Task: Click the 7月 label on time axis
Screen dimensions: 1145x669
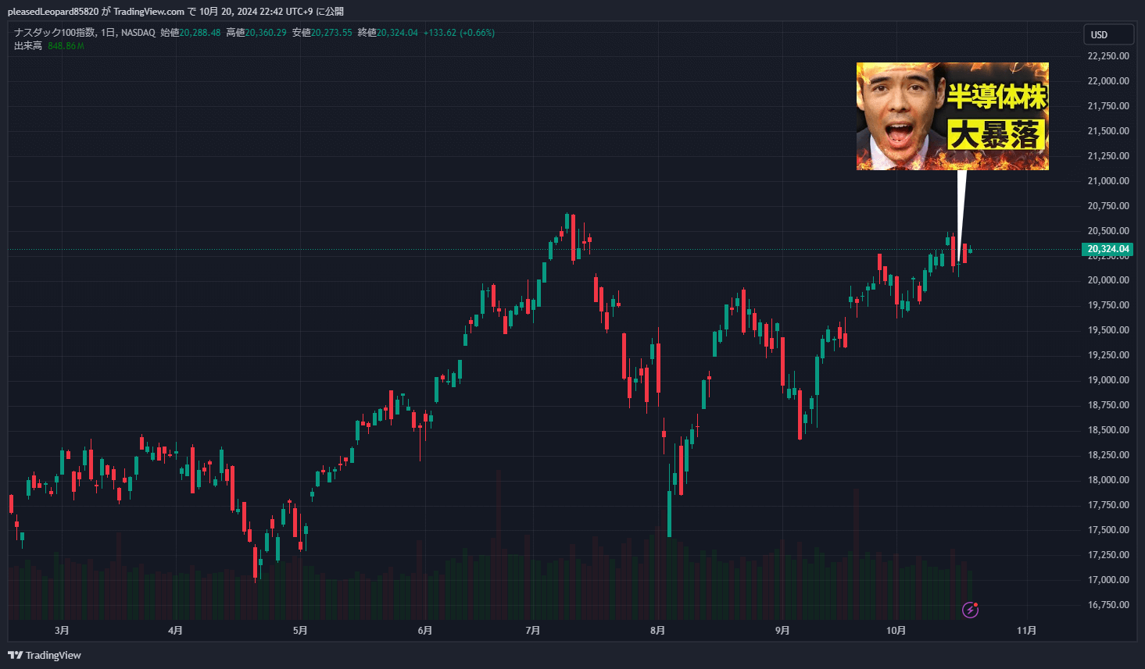Action: 533,631
